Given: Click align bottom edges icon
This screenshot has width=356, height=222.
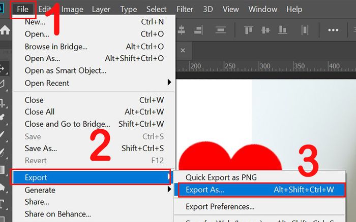Looking at the screenshot, I should [282, 30].
